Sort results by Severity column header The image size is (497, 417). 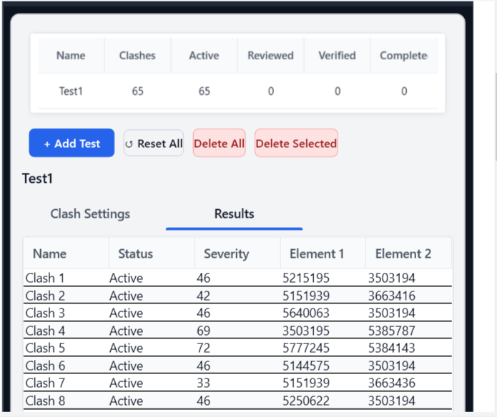pyautogui.click(x=237, y=253)
